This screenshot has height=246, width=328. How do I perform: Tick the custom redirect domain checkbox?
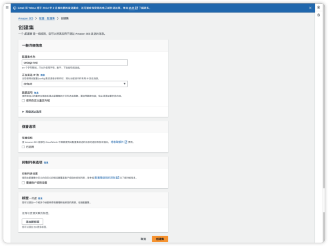coord(24,100)
